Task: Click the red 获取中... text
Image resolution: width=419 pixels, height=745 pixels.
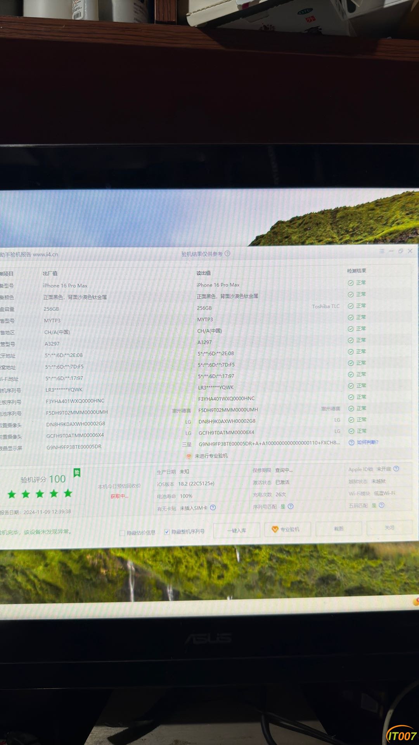Action: (x=119, y=496)
